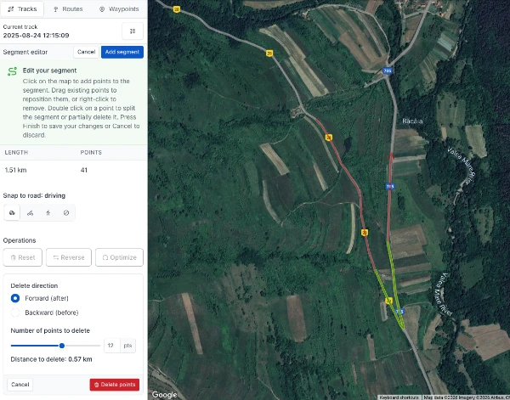
Task: Click the Add segment button
Action: [x=122, y=52]
